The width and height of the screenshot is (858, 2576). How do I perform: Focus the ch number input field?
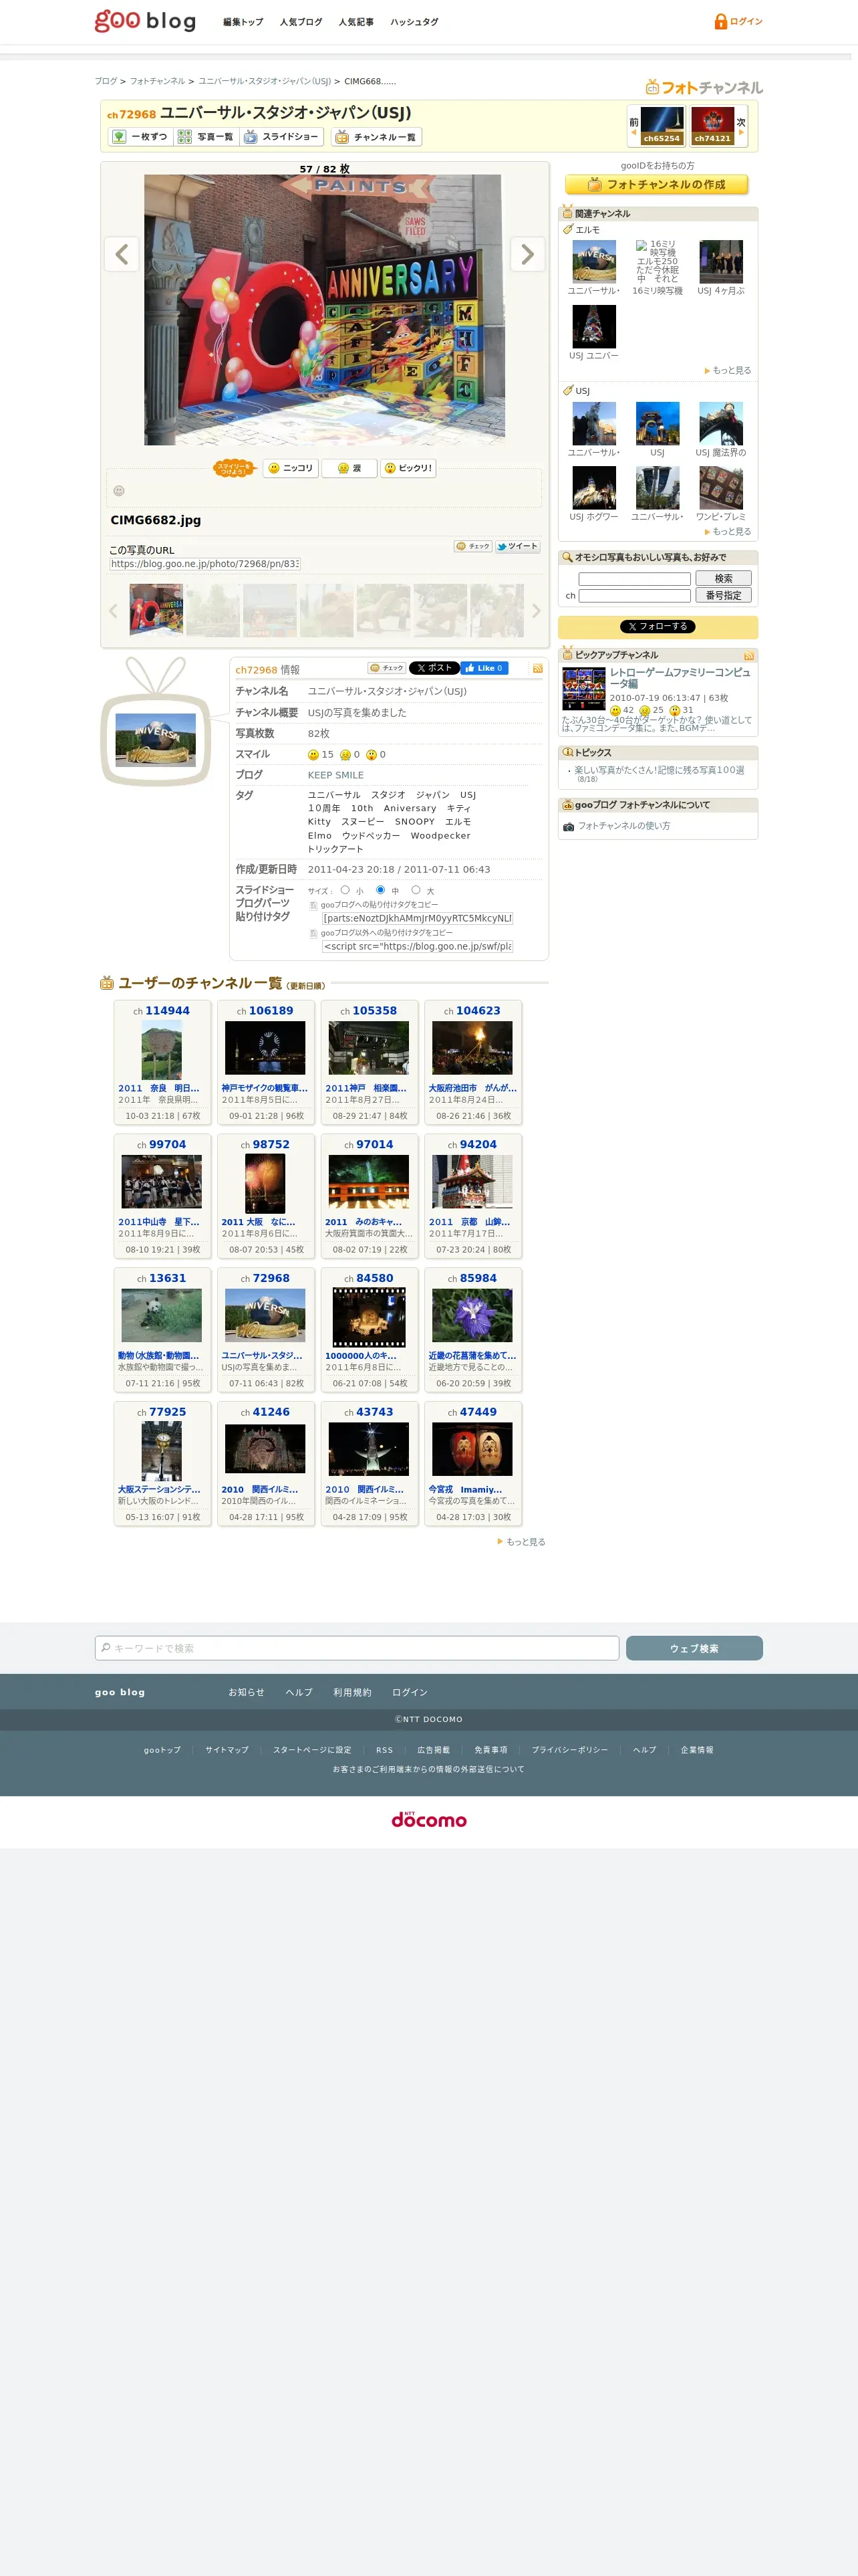(634, 595)
